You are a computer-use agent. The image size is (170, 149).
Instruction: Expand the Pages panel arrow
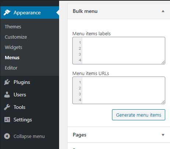pos(163,135)
